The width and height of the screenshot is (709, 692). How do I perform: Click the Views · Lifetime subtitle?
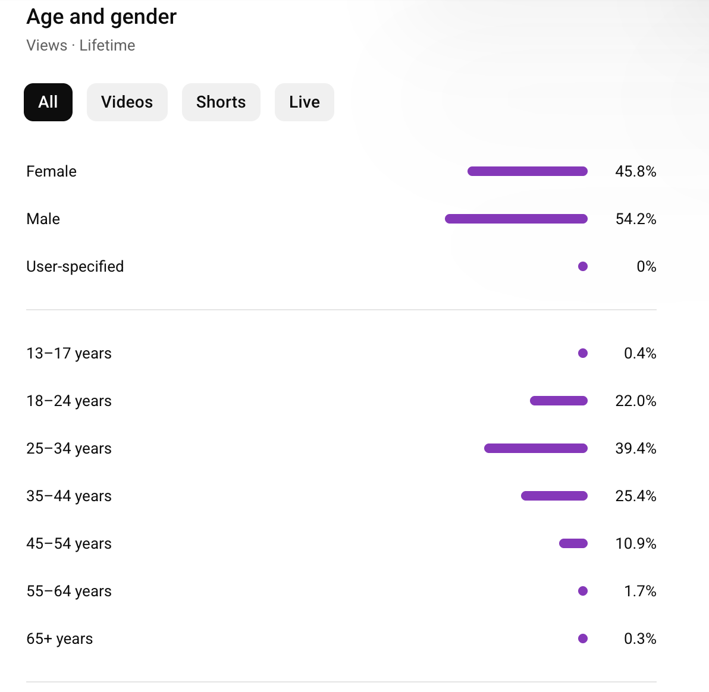coord(80,45)
